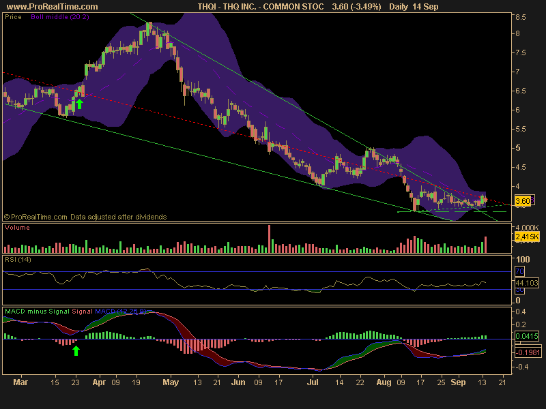Viewport: 546px width, 409px height.
Task: Click the 100 RSI axis label
Action: [x=523, y=260]
